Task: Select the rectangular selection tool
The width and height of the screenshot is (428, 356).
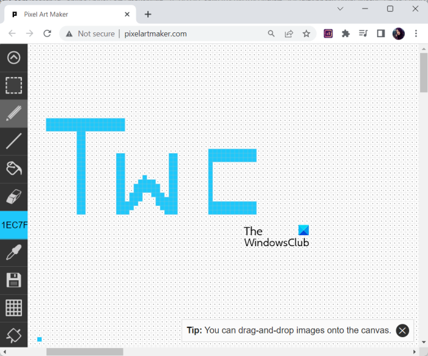Action: click(x=13, y=85)
